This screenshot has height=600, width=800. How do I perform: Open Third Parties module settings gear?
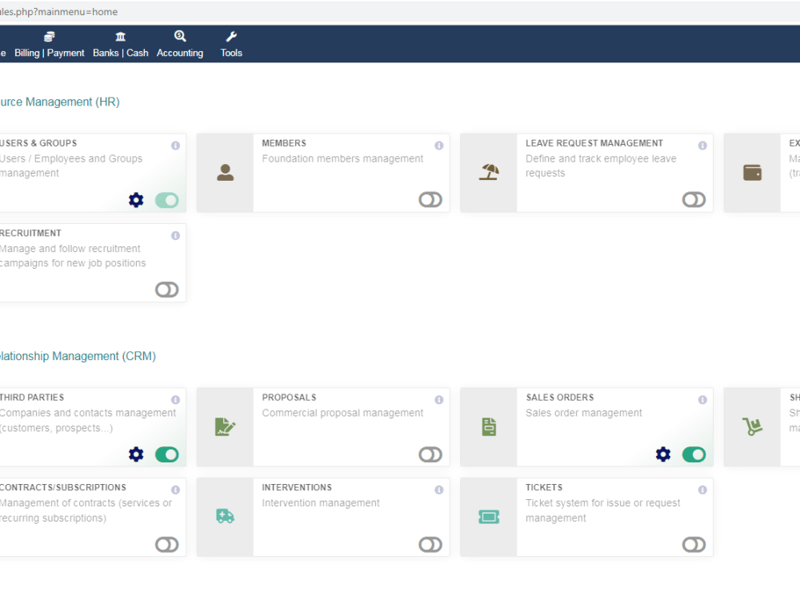(135, 454)
